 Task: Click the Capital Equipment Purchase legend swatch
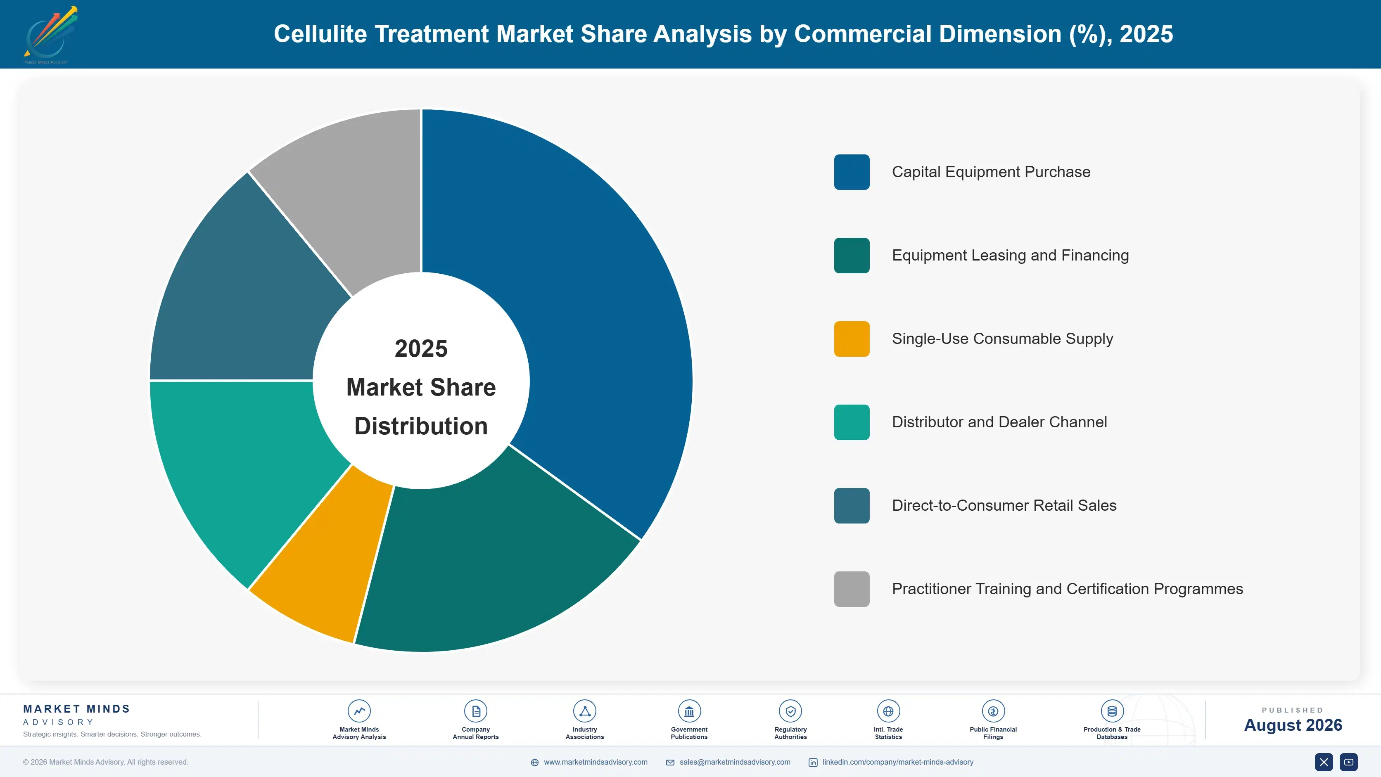click(x=851, y=172)
